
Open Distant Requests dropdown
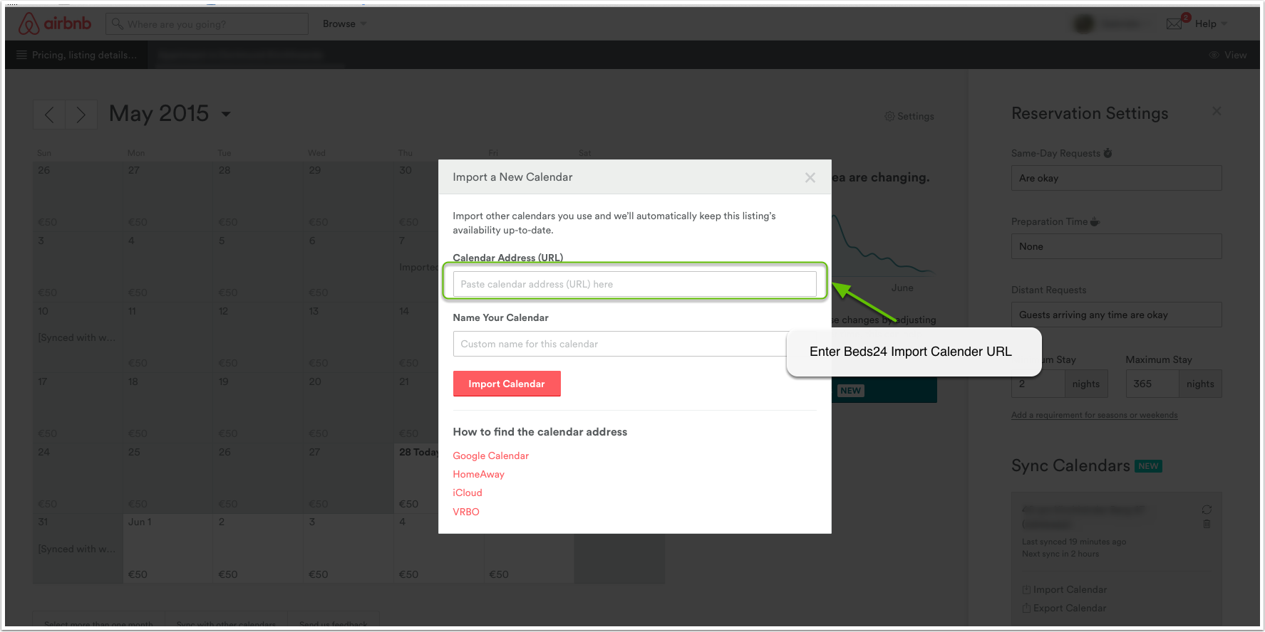click(1116, 315)
